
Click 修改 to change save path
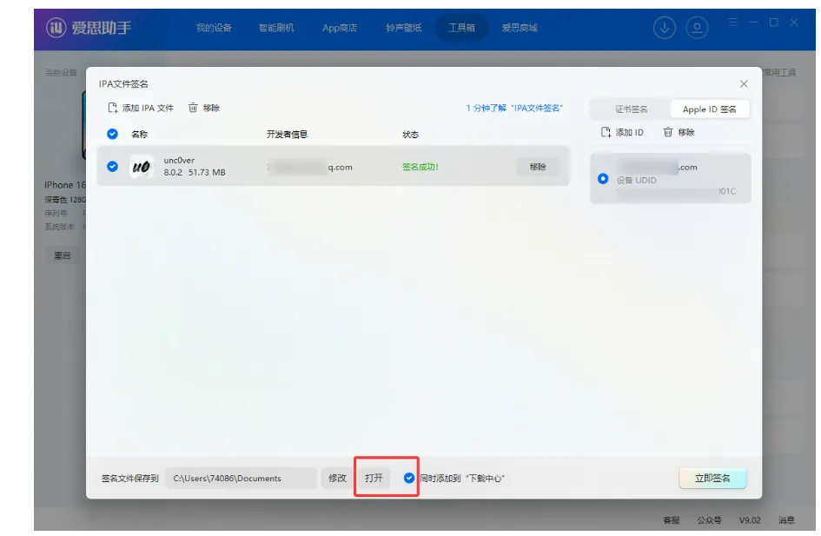337,478
